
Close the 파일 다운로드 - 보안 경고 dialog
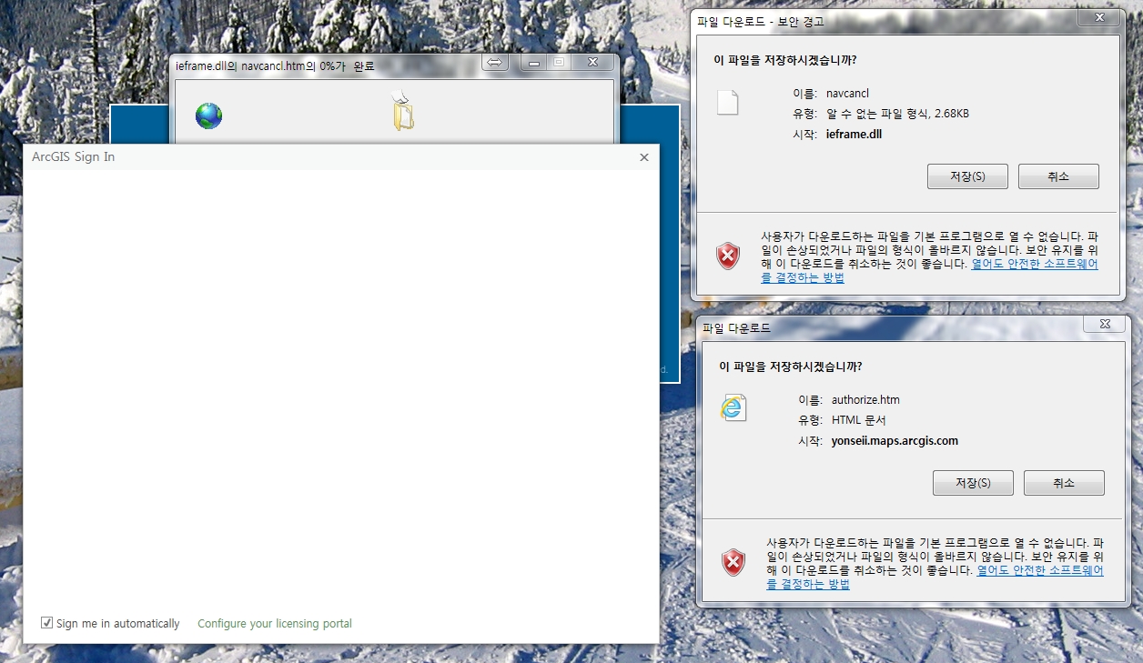coord(1100,17)
